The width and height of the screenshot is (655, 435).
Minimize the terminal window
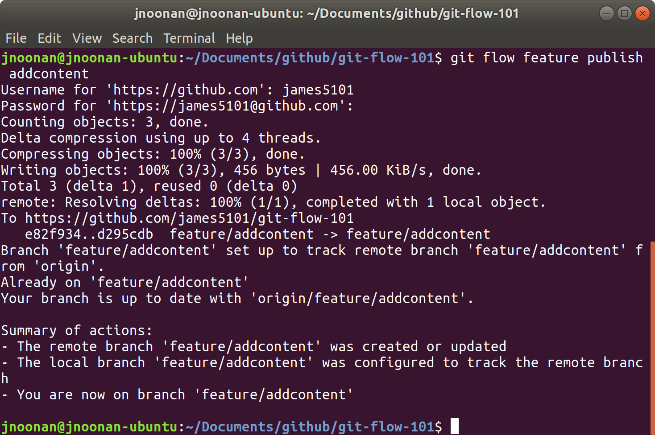click(606, 13)
